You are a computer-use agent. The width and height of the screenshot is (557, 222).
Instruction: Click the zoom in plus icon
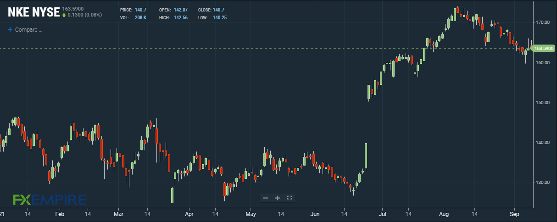(x=278, y=198)
